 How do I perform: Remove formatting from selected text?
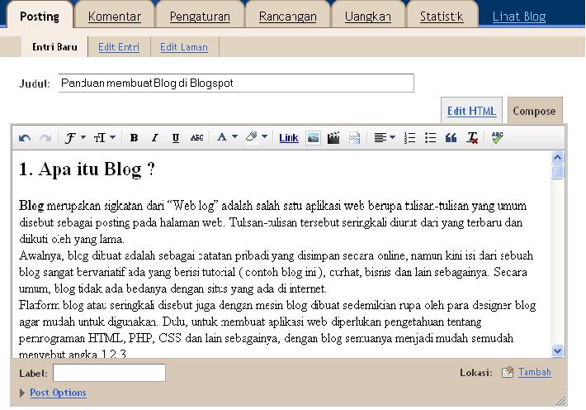coord(472,138)
